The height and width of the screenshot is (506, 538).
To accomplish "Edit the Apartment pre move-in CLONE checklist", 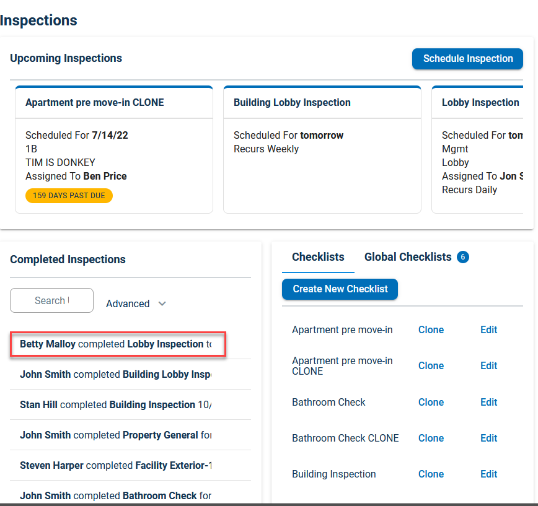I will point(488,366).
